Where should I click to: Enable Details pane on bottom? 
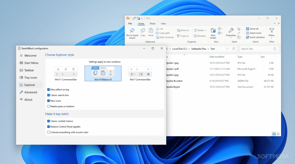pyautogui.click(x=48, y=107)
